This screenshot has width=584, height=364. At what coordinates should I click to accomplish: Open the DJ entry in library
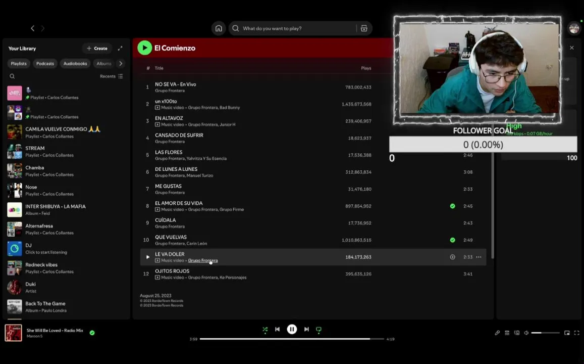66,248
